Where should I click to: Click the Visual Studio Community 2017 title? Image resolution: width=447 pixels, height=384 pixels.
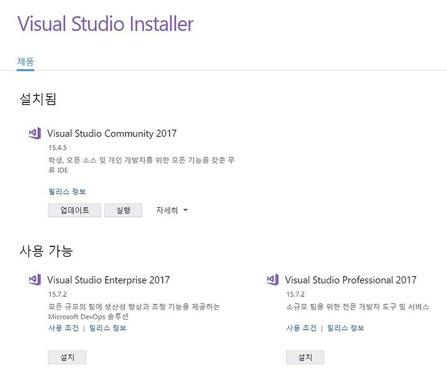coord(112,133)
